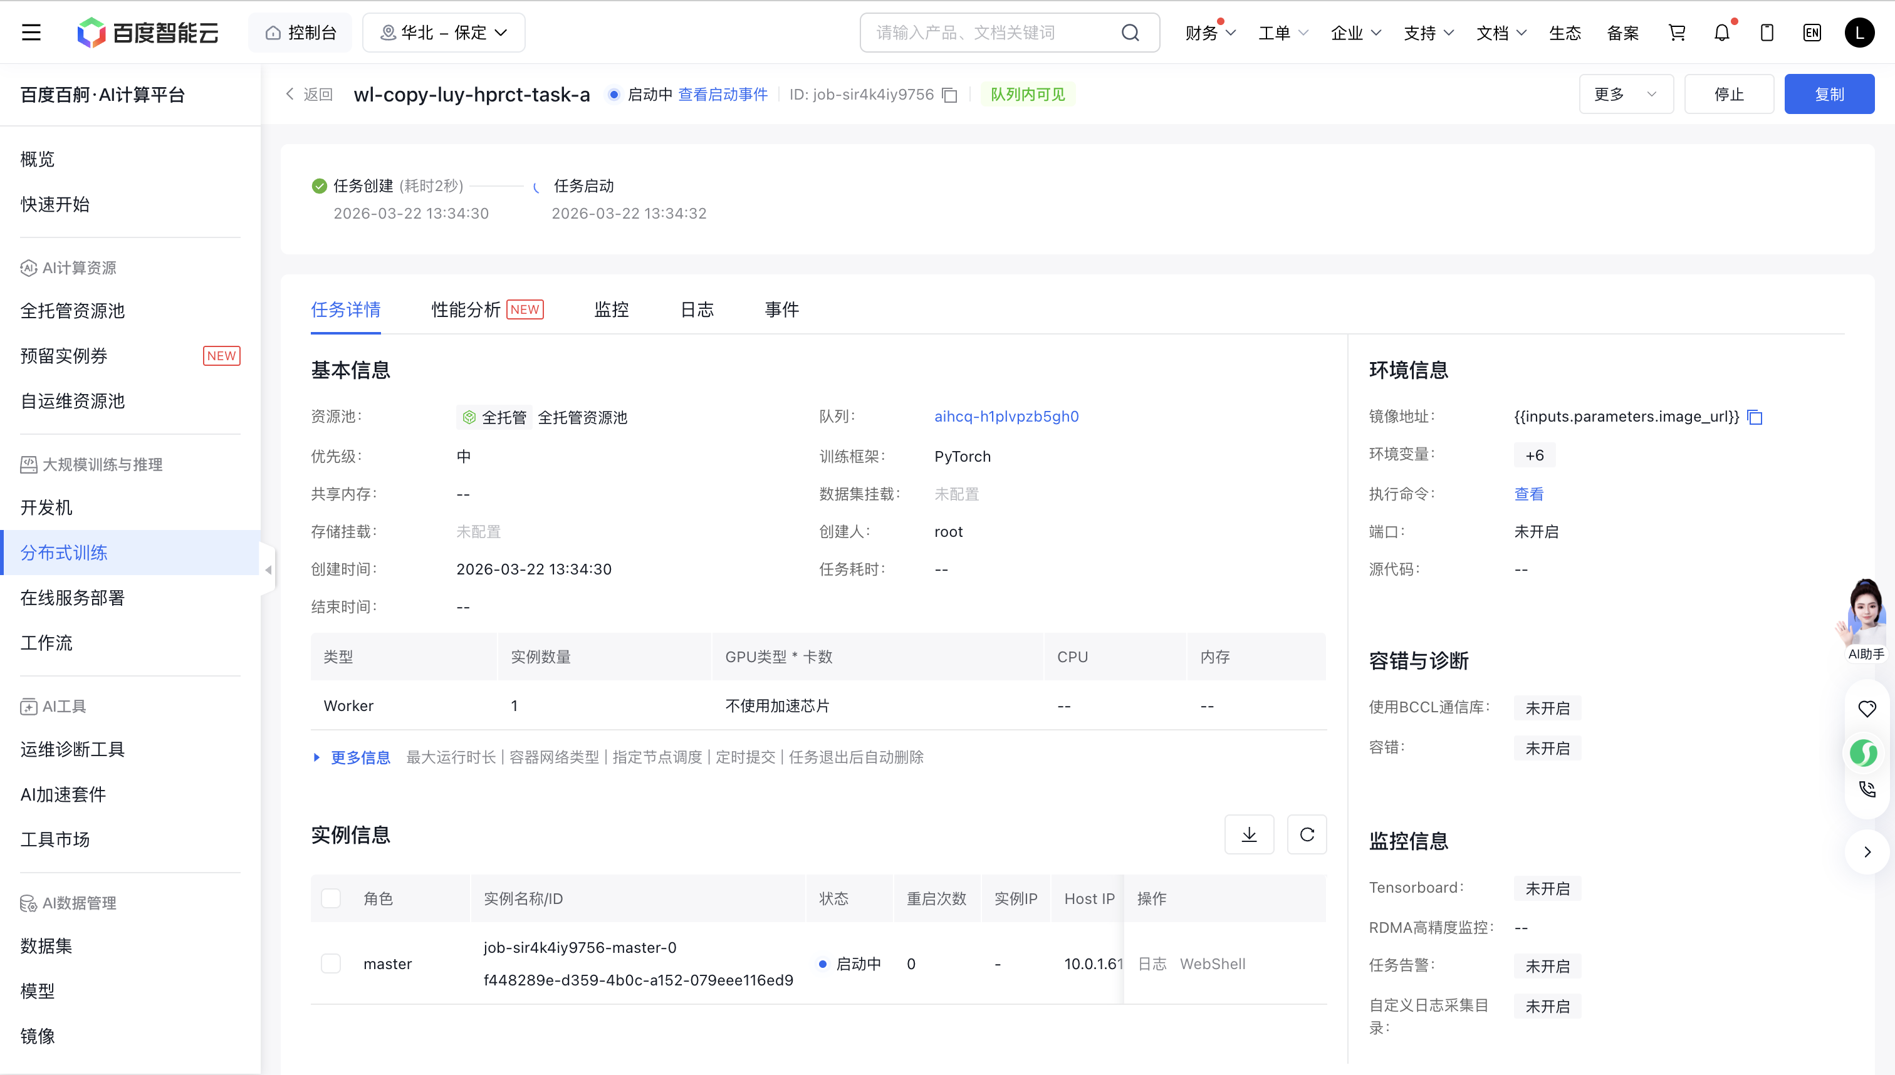Viewport: 1895px width, 1075px height.
Task: Check the master instance row checkbox
Action: point(331,963)
